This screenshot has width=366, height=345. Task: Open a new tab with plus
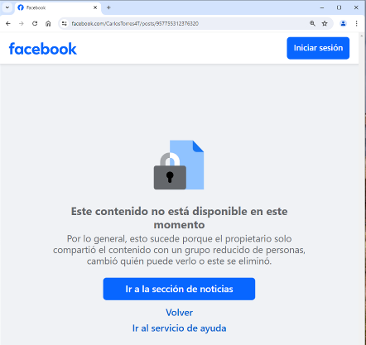click(x=108, y=7)
